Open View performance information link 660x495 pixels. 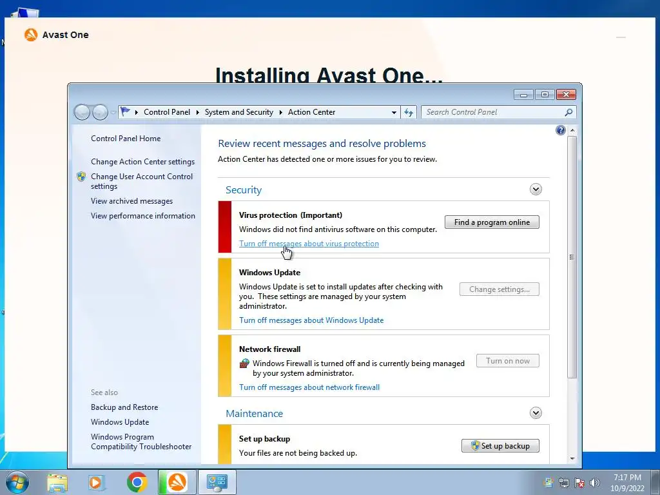[x=143, y=216]
